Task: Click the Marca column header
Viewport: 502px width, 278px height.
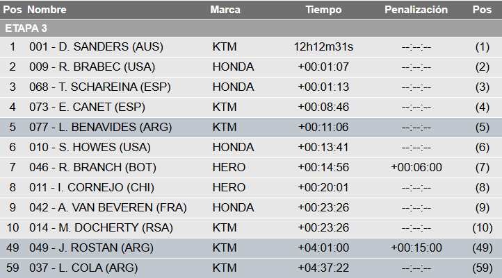Action: (x=225, y=10)
